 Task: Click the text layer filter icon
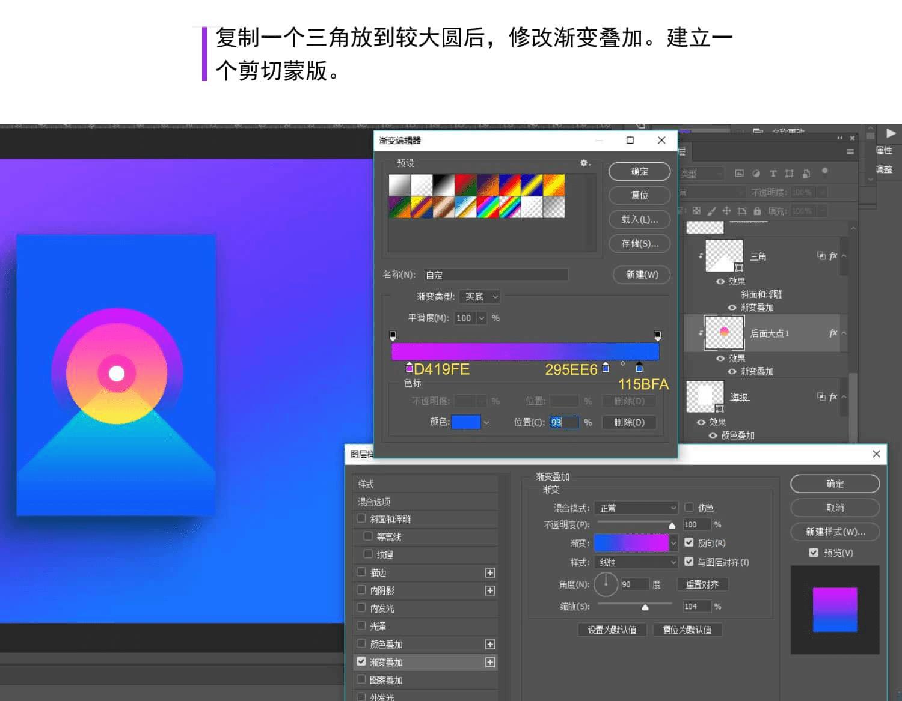click(x=773, y=174)
